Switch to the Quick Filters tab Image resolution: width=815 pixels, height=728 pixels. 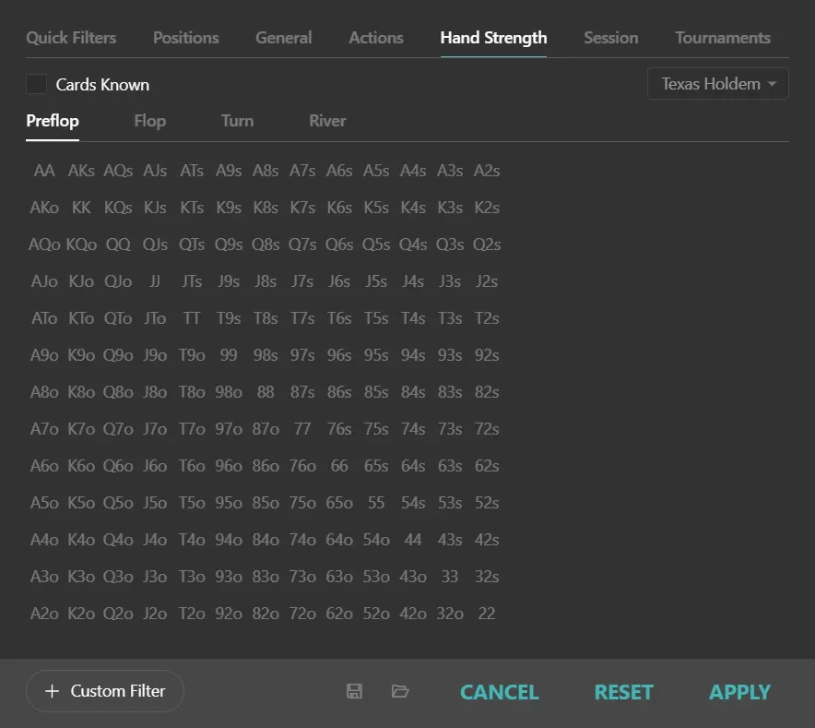click(71, 38)
